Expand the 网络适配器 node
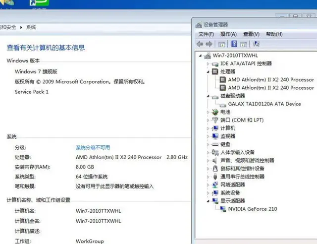Screen dimensions: 317x244 [208, 185]
